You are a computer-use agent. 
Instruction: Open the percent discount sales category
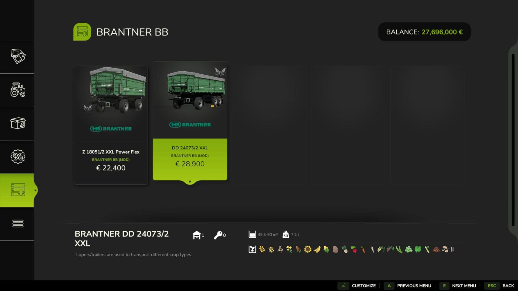point(18,157)
